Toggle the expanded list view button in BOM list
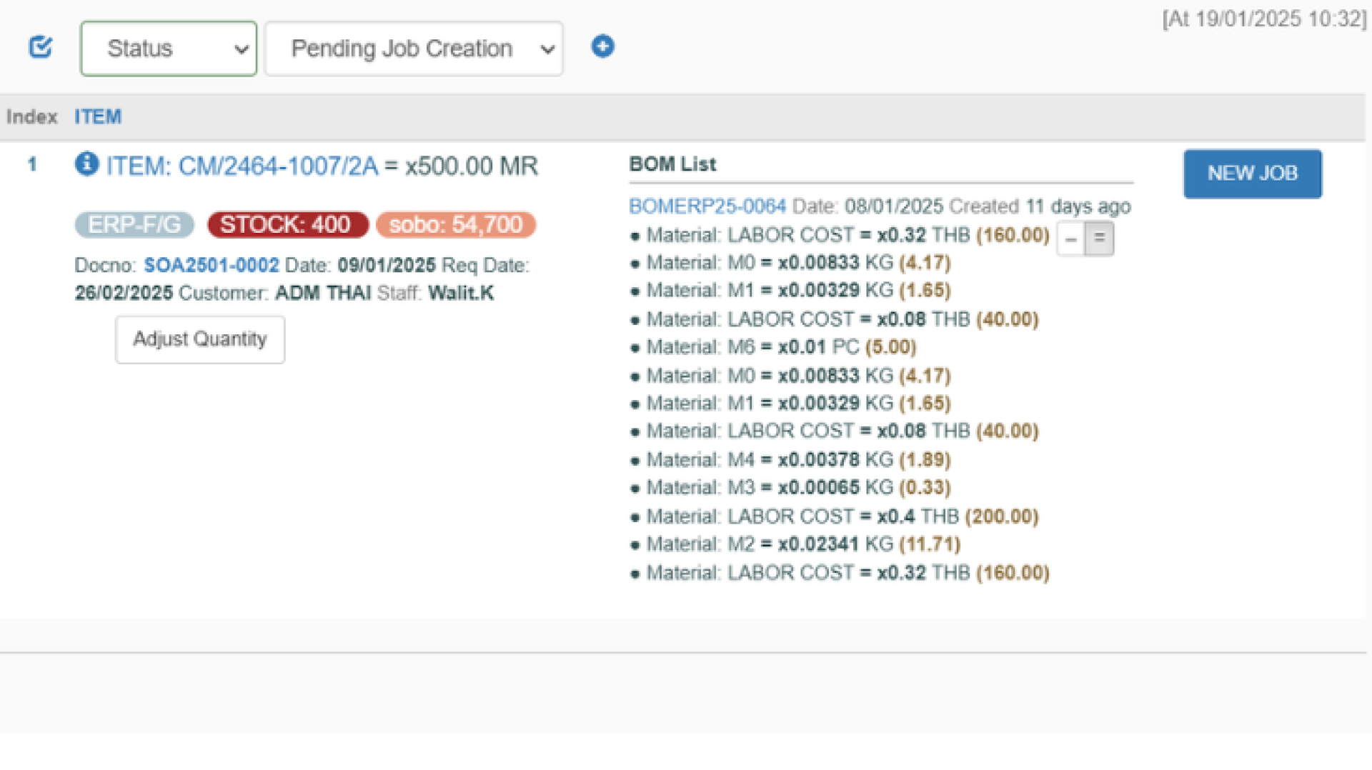 pos(1099,239)
